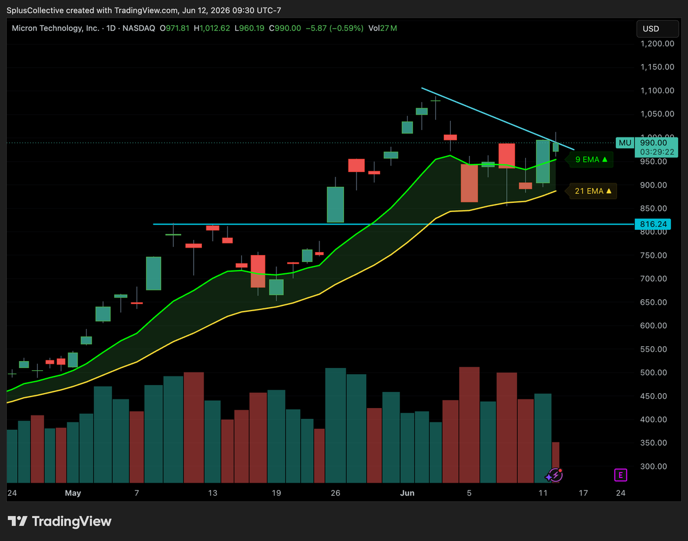Click the Jun label on time axis
This screenshot has width=688, height=541.
coord(407,493)
